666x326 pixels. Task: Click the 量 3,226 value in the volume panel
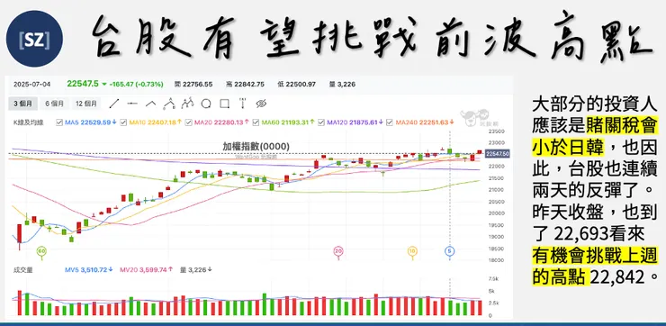pos(196,269)
